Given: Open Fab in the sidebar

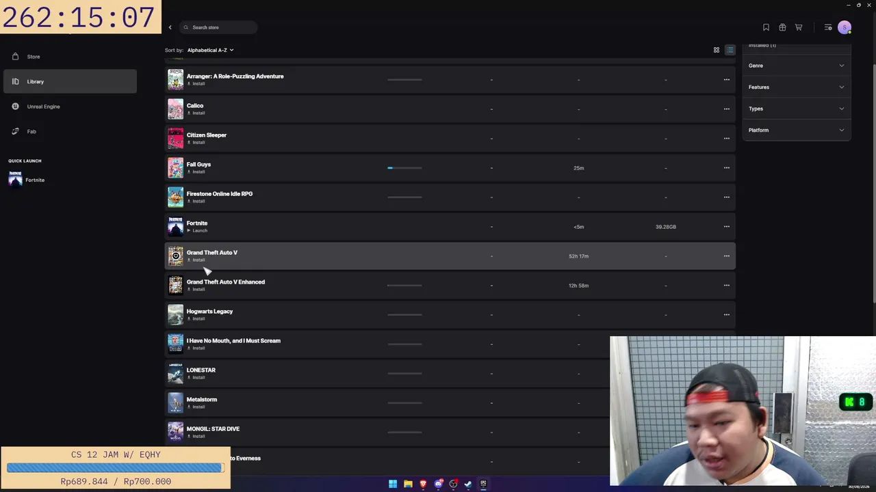Looking at the screenshot, I should pyautogui.click(x=70, y=131).
